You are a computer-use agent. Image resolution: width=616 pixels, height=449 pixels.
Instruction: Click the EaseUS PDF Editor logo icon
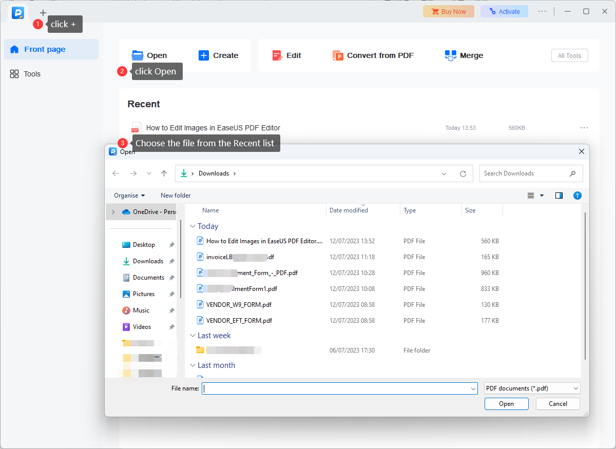[x=18, y=12]
